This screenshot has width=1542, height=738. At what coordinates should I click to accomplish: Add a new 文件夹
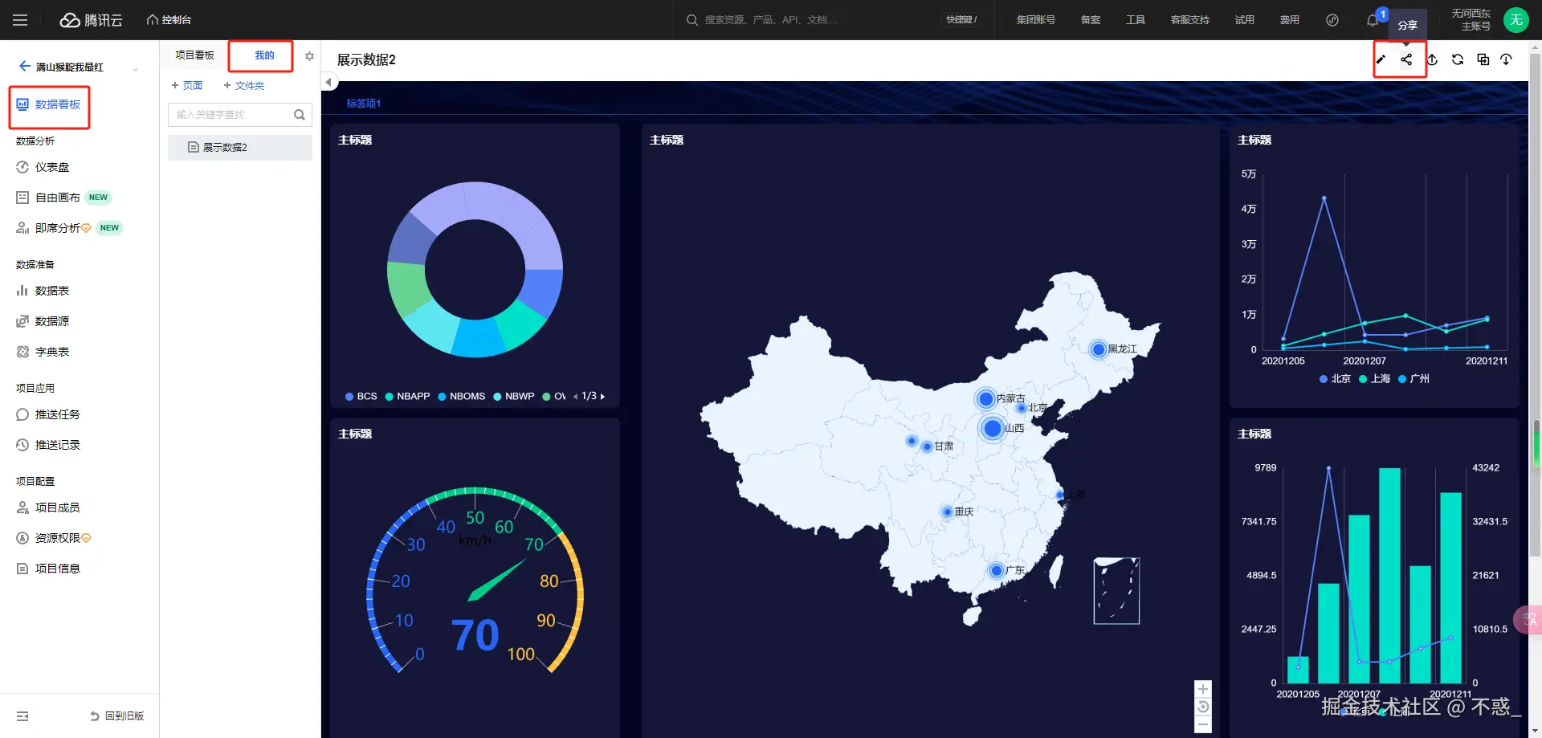[x=243, y=85]
